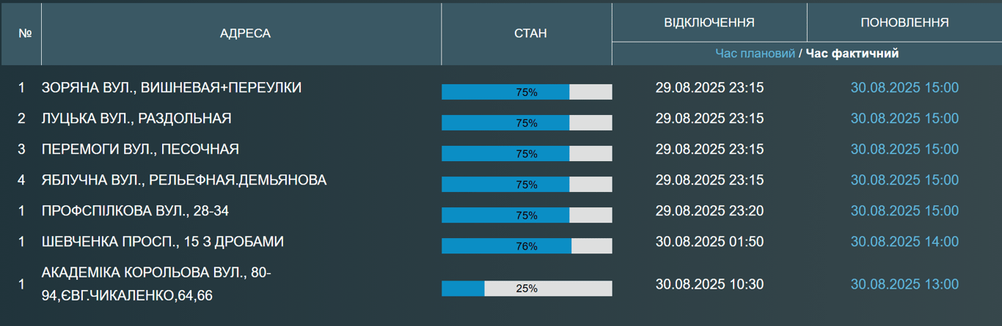Click outage time 29.08.2025 23:20
Viewport: 1002px width, 326px height.
[x=709, y=211]
